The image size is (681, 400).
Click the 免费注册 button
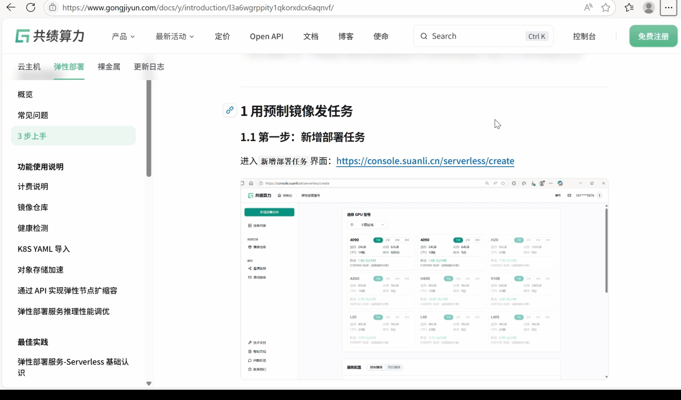point(653,36)
